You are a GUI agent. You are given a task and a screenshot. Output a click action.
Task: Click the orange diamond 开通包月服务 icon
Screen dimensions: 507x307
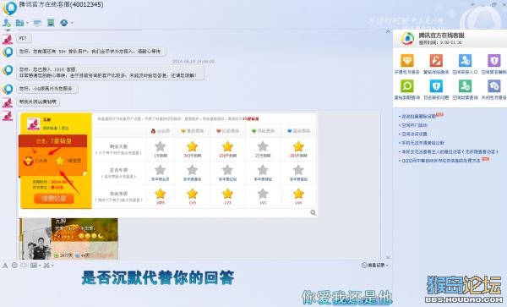click(x=407, y=61)
